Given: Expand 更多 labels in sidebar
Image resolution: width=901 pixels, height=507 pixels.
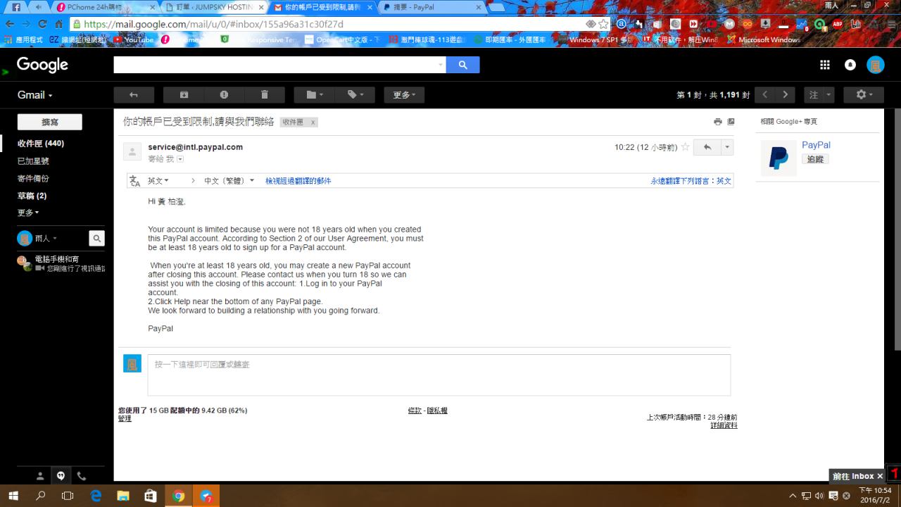Looking at the screenshot, I should click(x=28, y=213).
